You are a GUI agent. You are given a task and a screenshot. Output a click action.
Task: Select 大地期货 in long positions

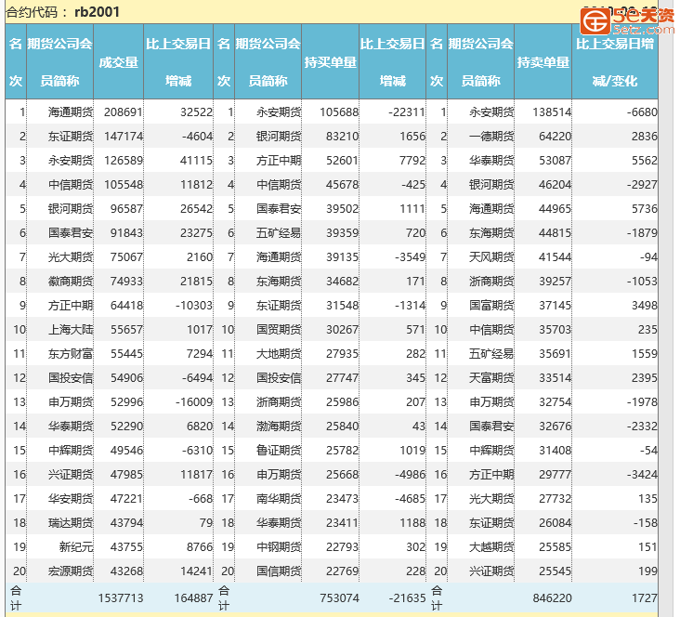(x=279, y=354)
